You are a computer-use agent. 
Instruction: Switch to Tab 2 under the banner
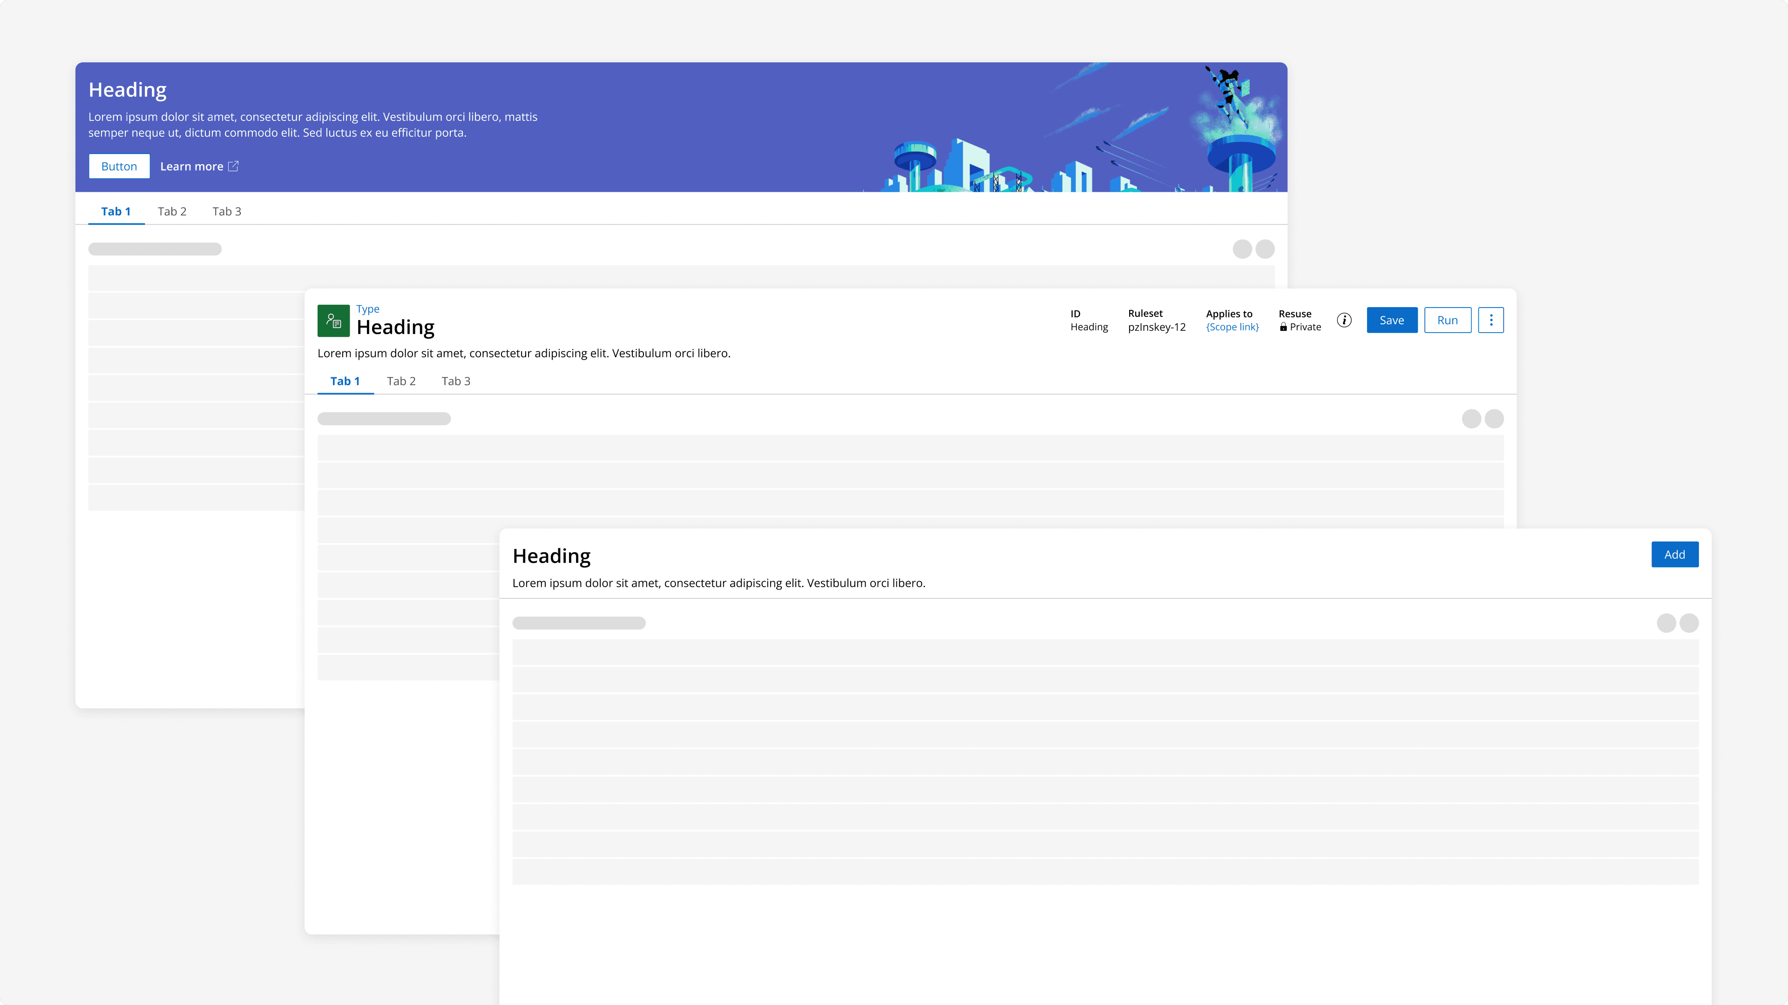point(172,212)
